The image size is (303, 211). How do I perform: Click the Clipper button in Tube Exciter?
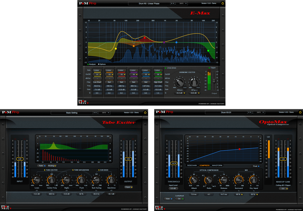tap(128, 187)
